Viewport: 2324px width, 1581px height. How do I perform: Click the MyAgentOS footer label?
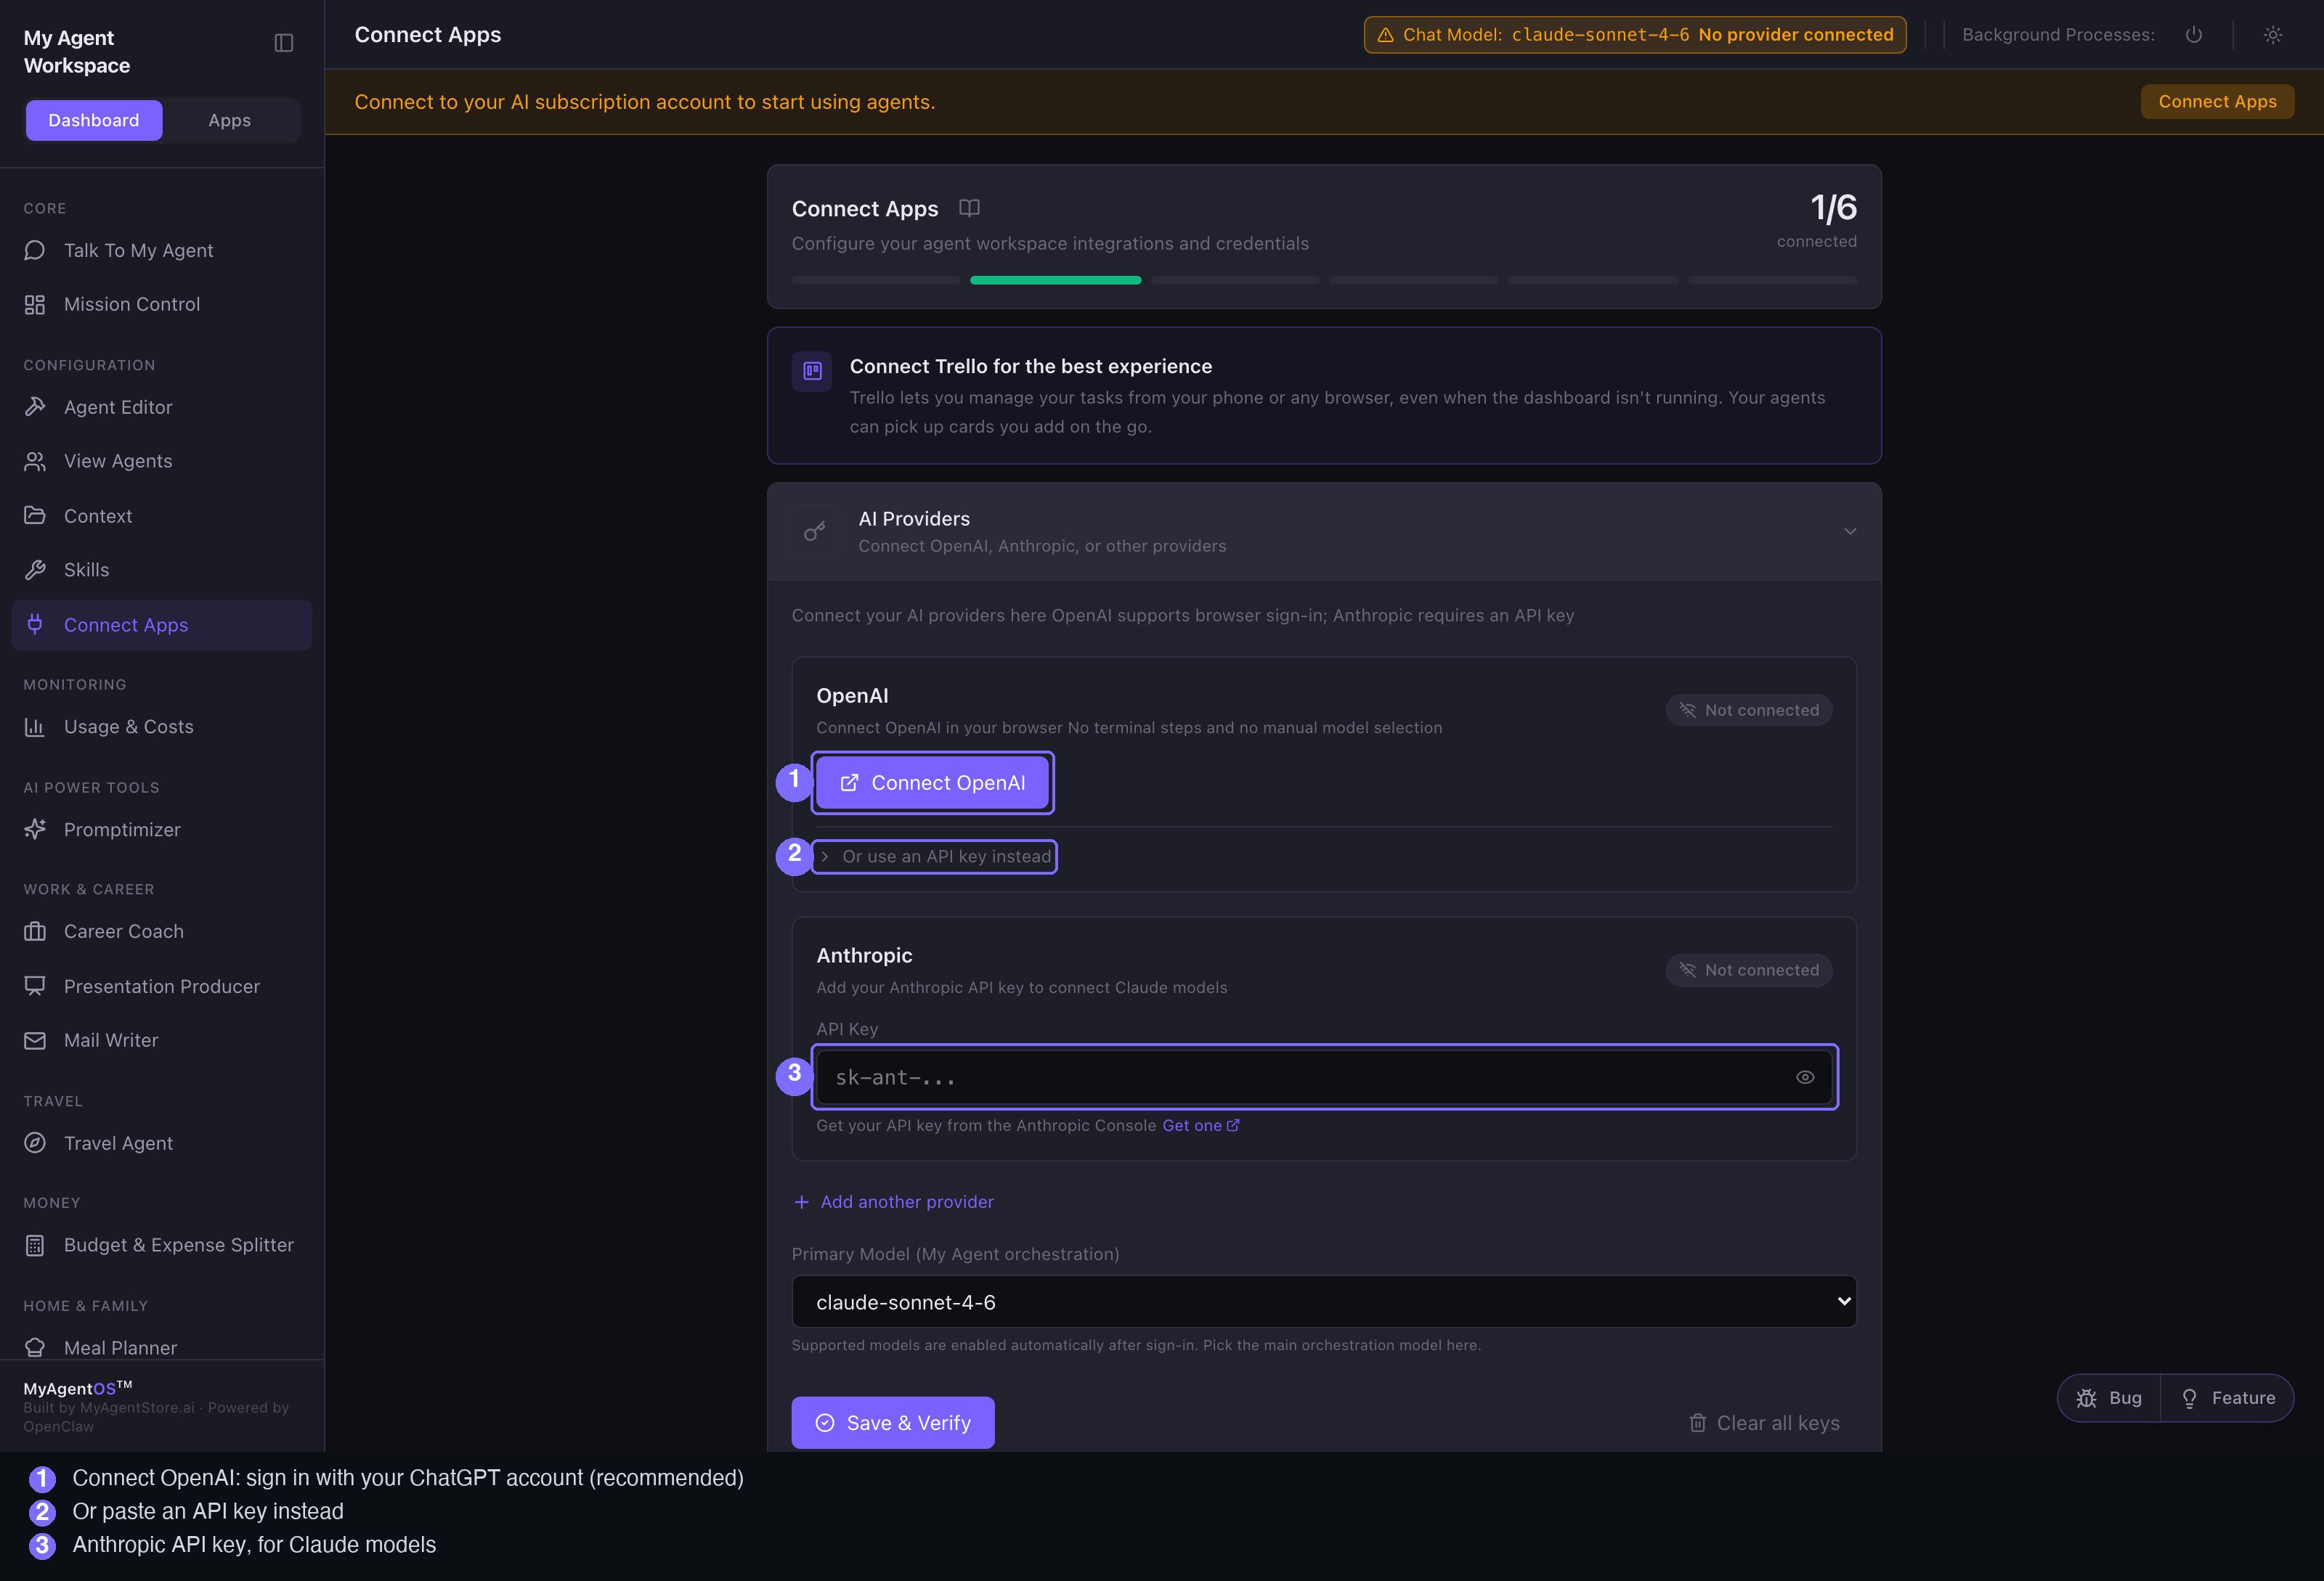coord(78,1388)
